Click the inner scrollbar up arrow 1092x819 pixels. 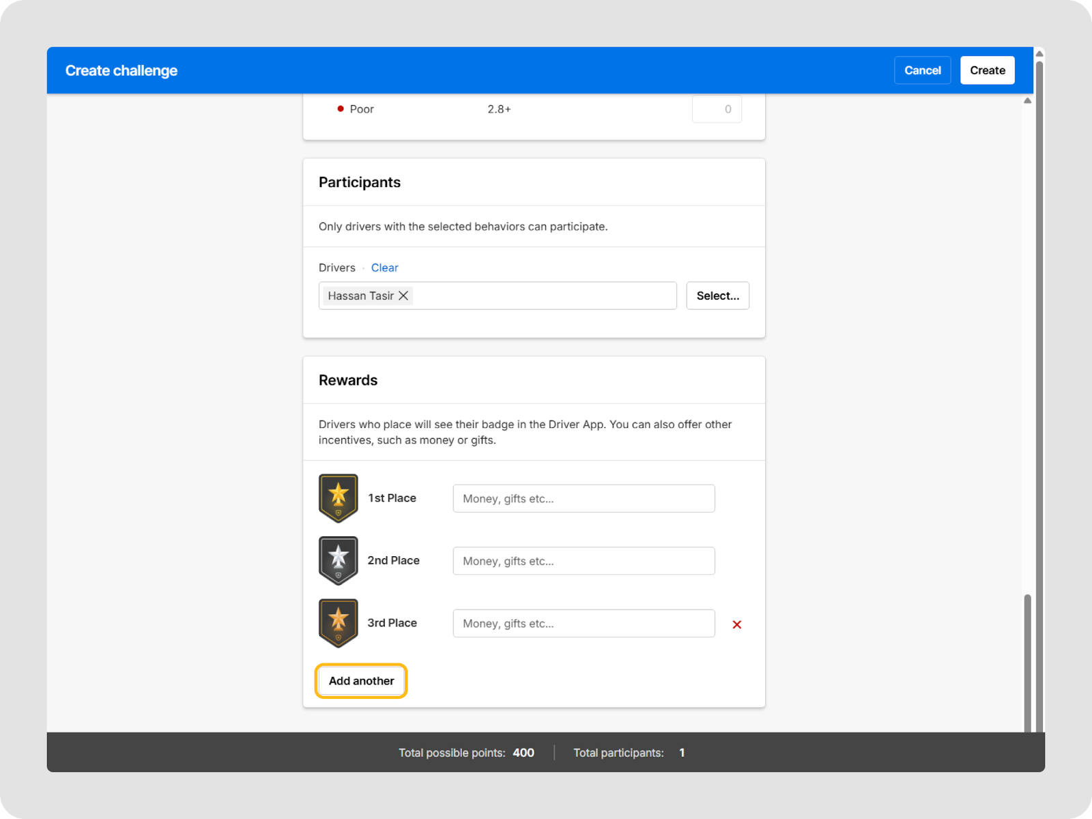1027,101
